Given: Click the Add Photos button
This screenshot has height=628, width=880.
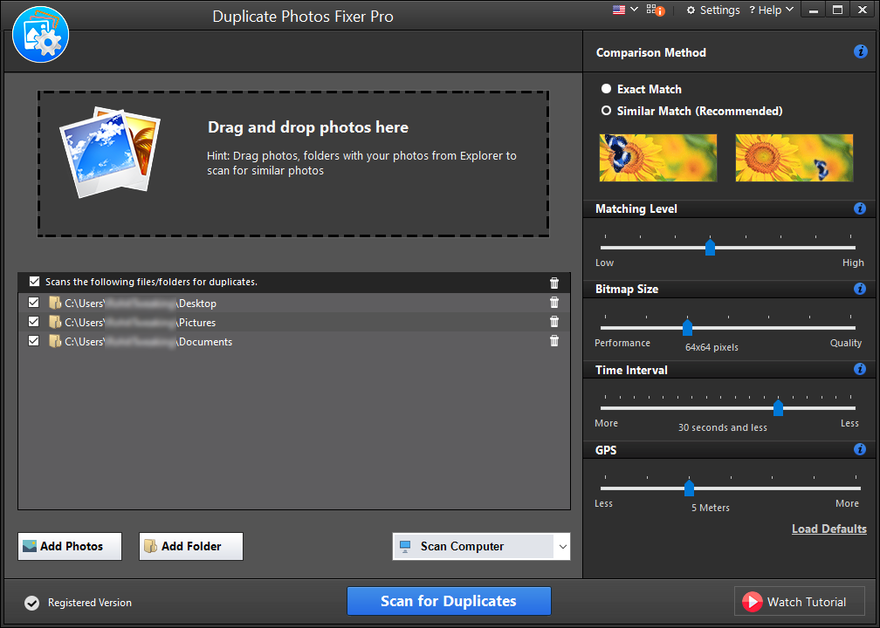Looking at the screenshot, I should click(x=70, y=546).
